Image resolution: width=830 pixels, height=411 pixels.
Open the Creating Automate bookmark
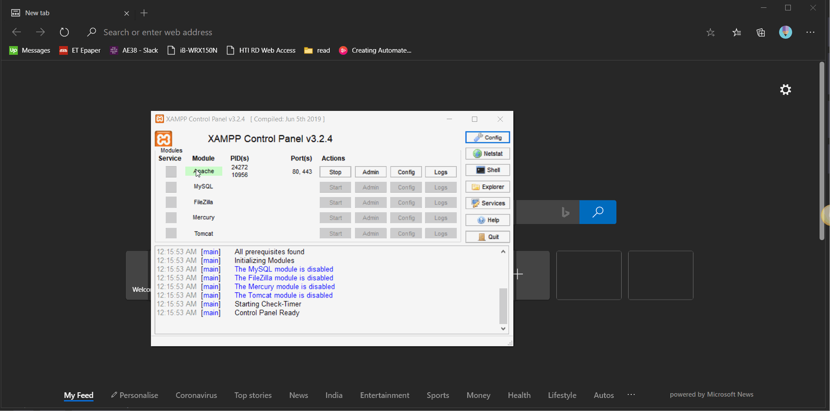[375, 50]
